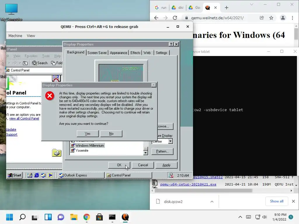Click view all Control Panel link
The height and width of the screenshot is (224, 299).
[x=24, y=118]
